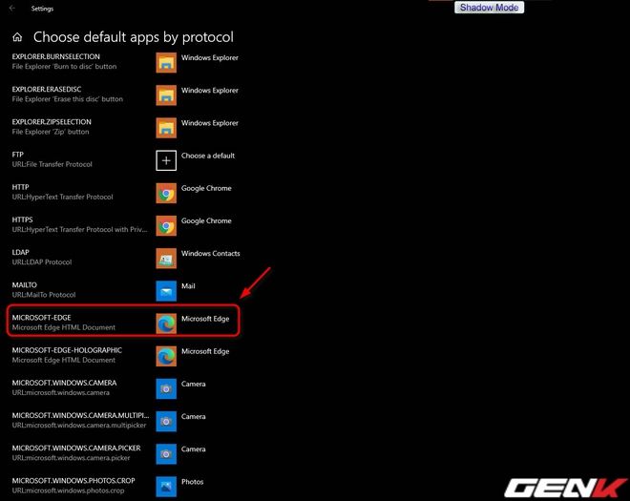The image size is (630, 501).
Task: Click 'Google Chrome' label in HTTP row
Action: [206, 188]
